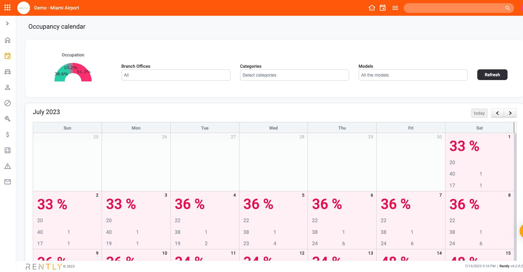Select July 4 occupancy cell
The width and height of the screenshot is (523, 272).
[205, 220]
